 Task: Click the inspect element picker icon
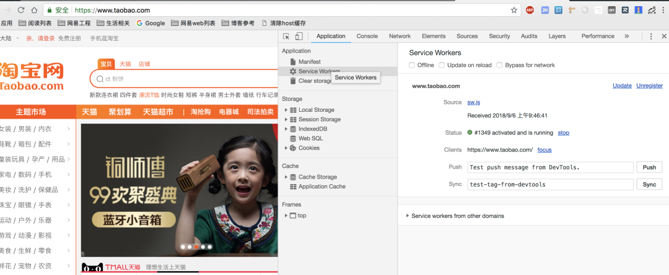tap(286, 36)
